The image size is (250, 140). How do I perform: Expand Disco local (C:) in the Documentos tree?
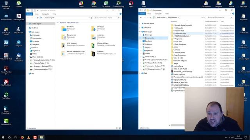click(x=141, y=57)
